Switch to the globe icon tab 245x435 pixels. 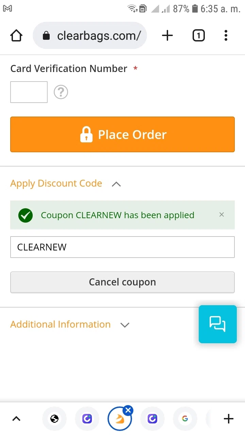pos(54,419)
